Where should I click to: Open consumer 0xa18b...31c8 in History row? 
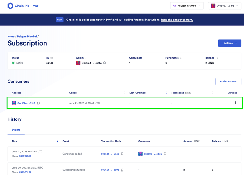[153, 154]
